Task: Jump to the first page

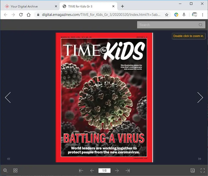Action: (81, 170)
